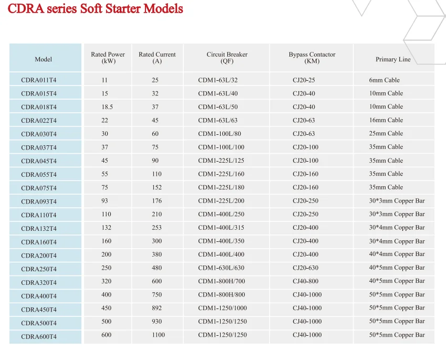Viewport: 446px width, 351px height.
Task: Select the Model column header
Action: click(x=44, y=59)
